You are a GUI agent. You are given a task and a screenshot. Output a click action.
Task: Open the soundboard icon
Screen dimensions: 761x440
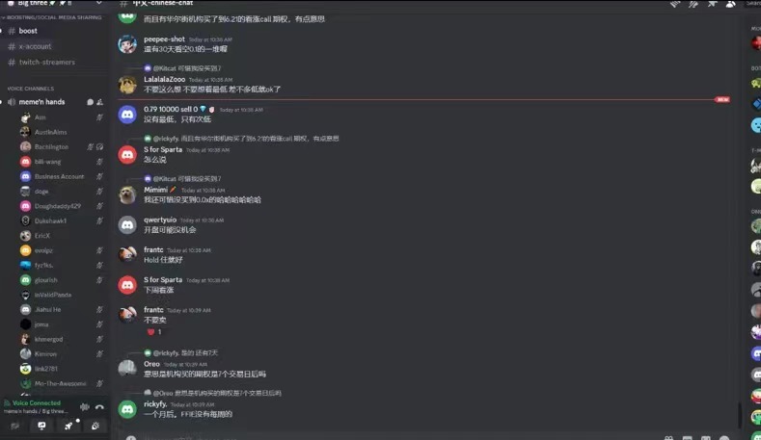pyautogui.click(x=95, y=426)
